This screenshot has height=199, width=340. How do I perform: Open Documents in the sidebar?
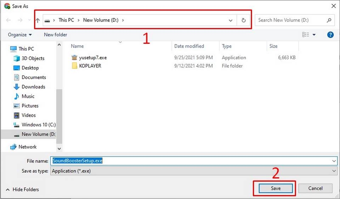tap(34, 77)
